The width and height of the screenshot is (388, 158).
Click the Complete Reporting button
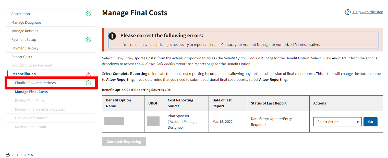point(124,142)
